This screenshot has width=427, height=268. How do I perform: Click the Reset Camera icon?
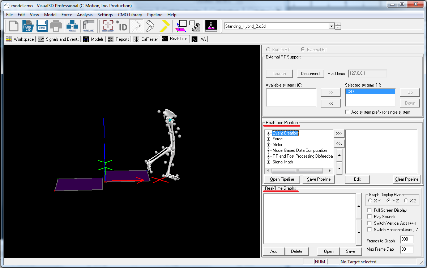tap(108, 26)
